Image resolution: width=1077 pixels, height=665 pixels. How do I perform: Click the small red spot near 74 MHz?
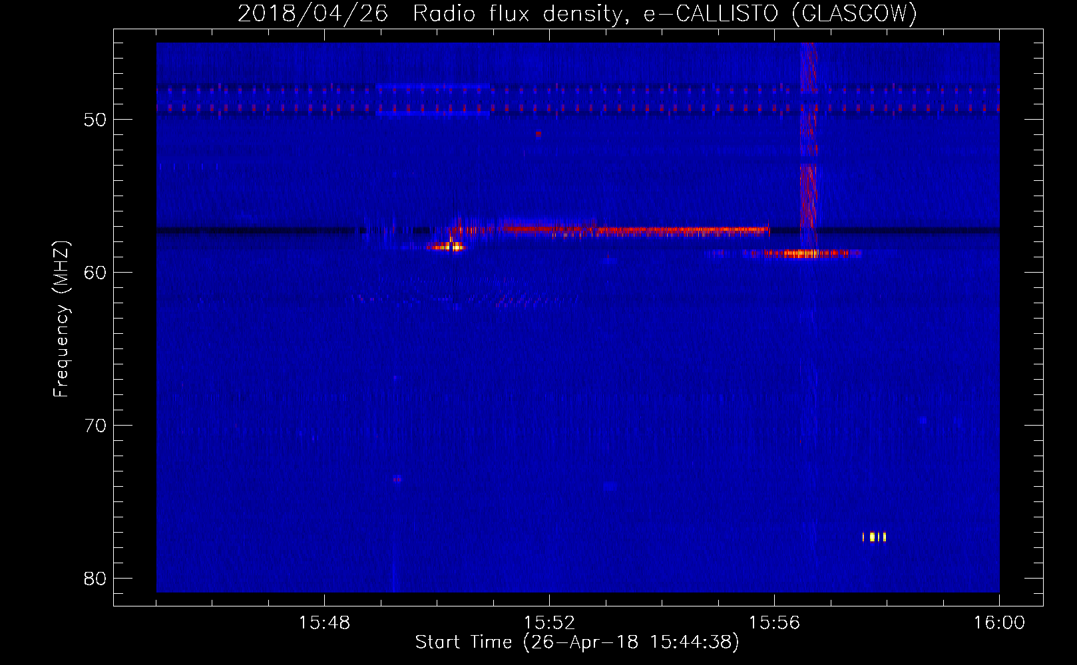397,479
